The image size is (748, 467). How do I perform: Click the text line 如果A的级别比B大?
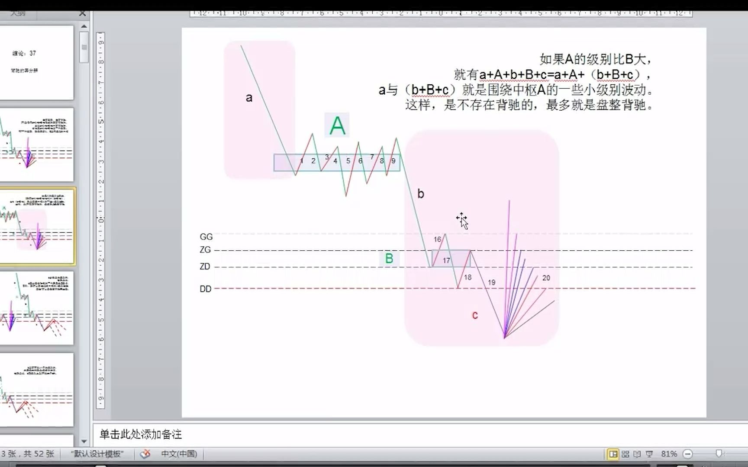595,59
